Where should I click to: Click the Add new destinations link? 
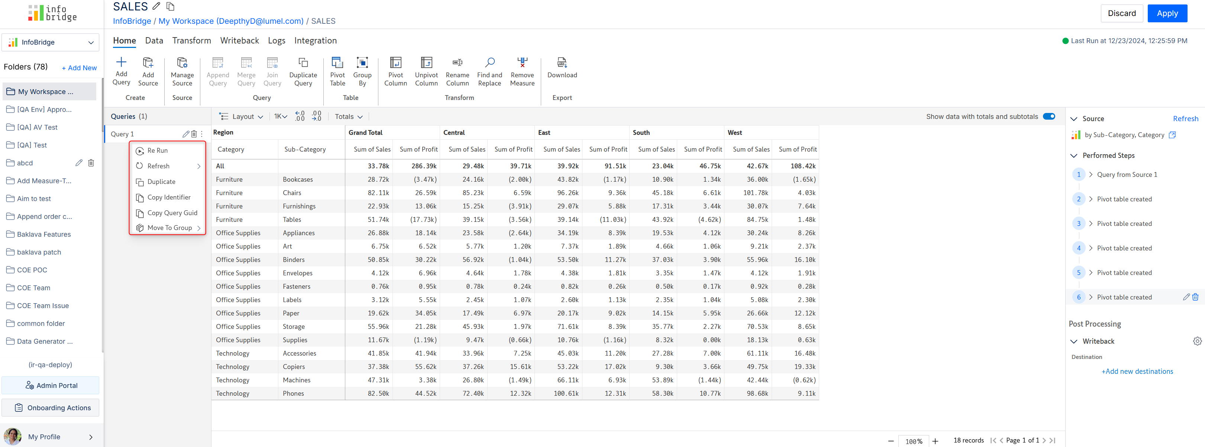pyautogui.click(x=1137, y=371)
